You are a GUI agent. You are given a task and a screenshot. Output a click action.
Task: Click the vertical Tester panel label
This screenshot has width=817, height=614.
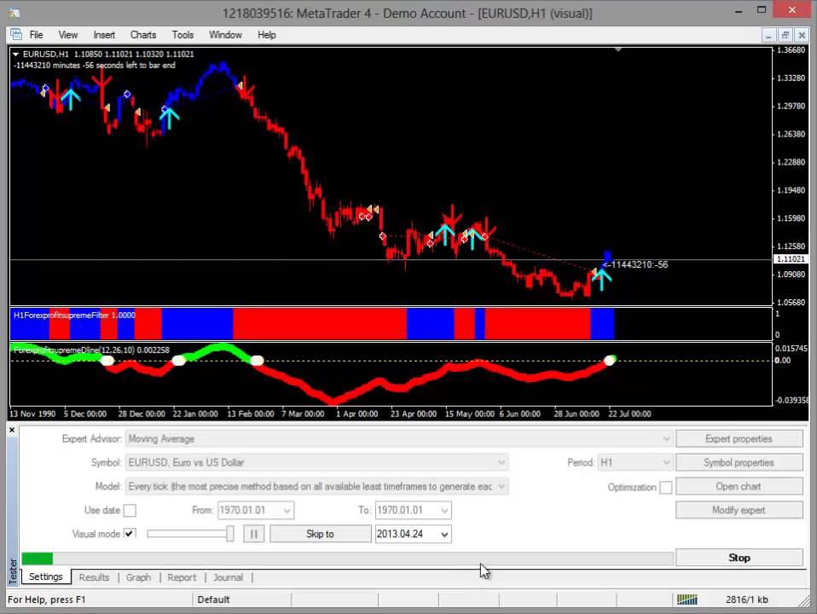tap(13, 571)
